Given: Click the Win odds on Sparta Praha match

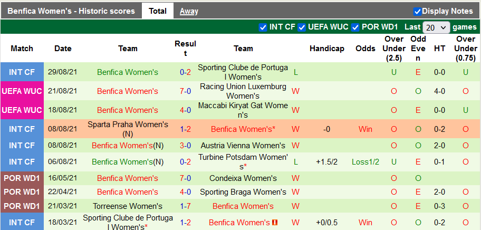Looking at the screenshot, I should click(x=365, y=129).
